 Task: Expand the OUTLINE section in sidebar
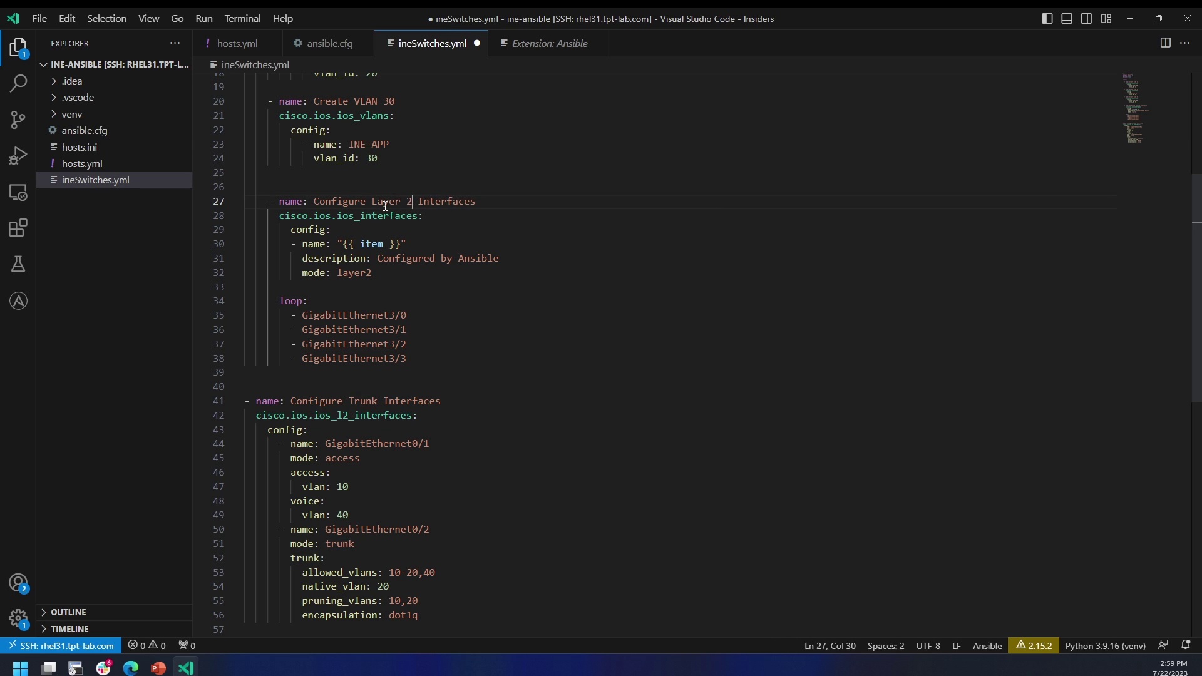(x=44, y=612)
